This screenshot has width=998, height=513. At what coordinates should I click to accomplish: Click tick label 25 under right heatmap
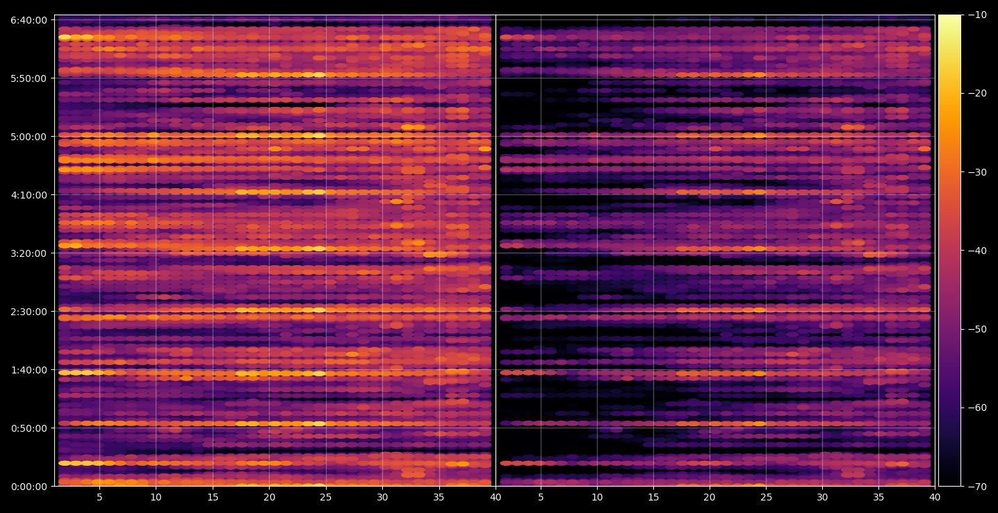[x=766, y=497]
